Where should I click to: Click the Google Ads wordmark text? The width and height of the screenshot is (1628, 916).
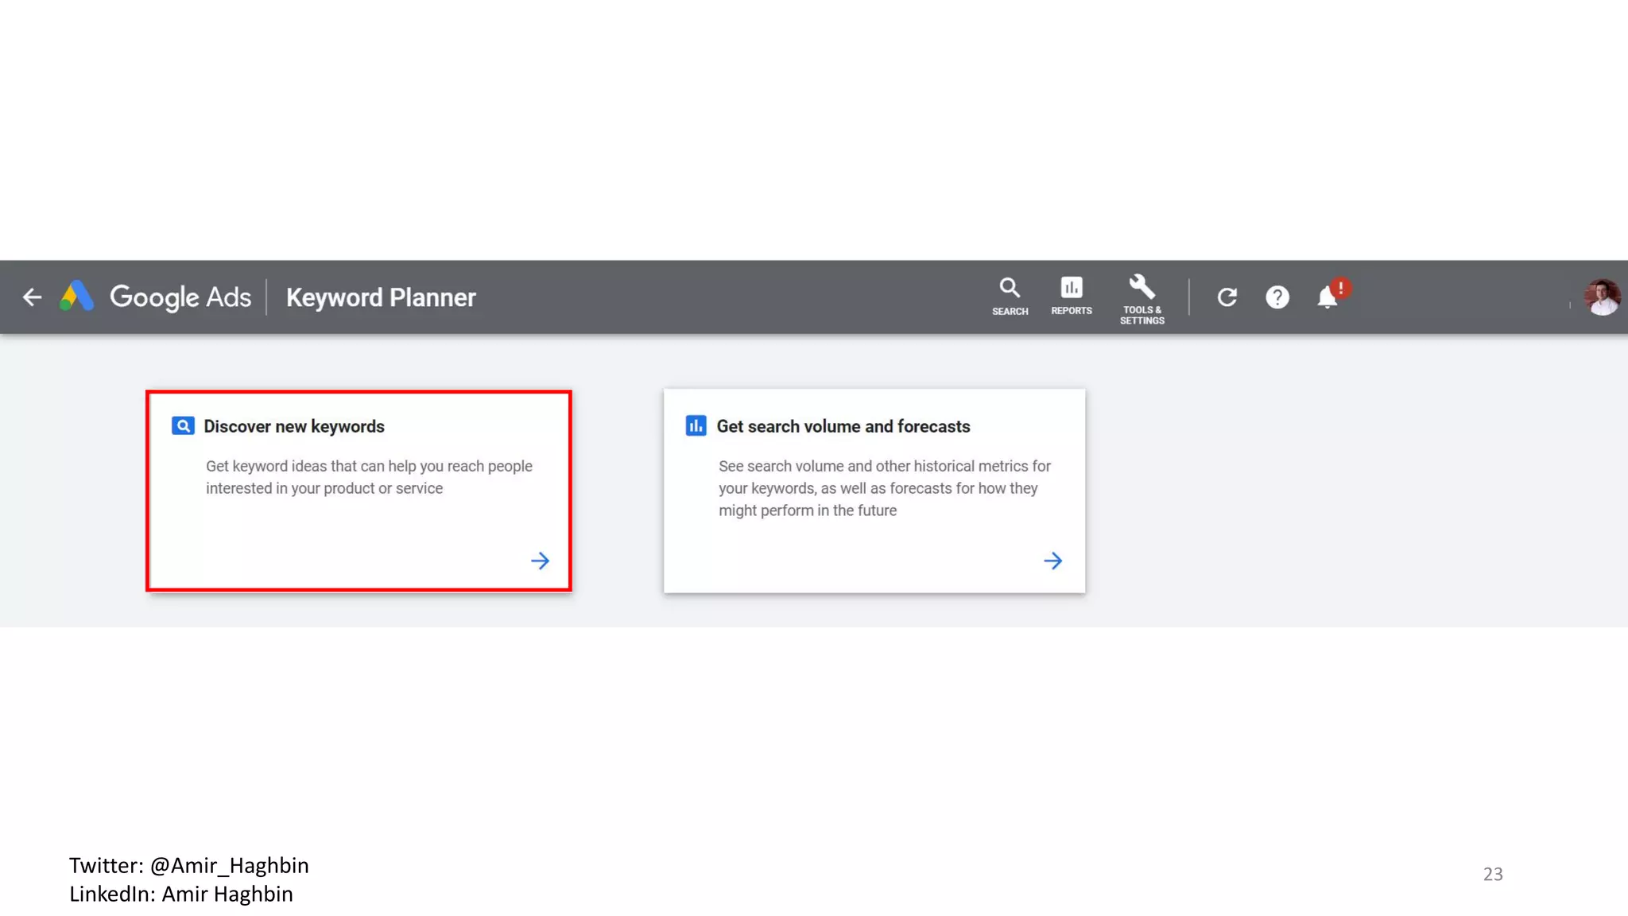pyautogui.click(x=180, y=297)
